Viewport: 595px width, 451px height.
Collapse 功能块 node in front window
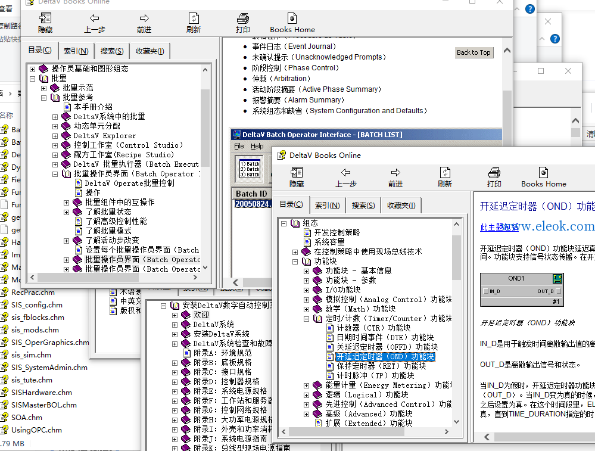295,262
